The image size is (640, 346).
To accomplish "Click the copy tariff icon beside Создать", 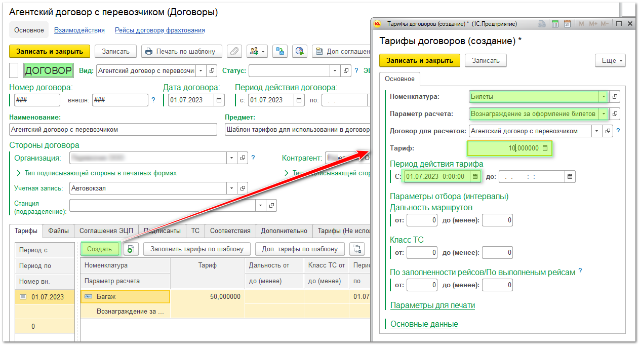I will [131, 249].
